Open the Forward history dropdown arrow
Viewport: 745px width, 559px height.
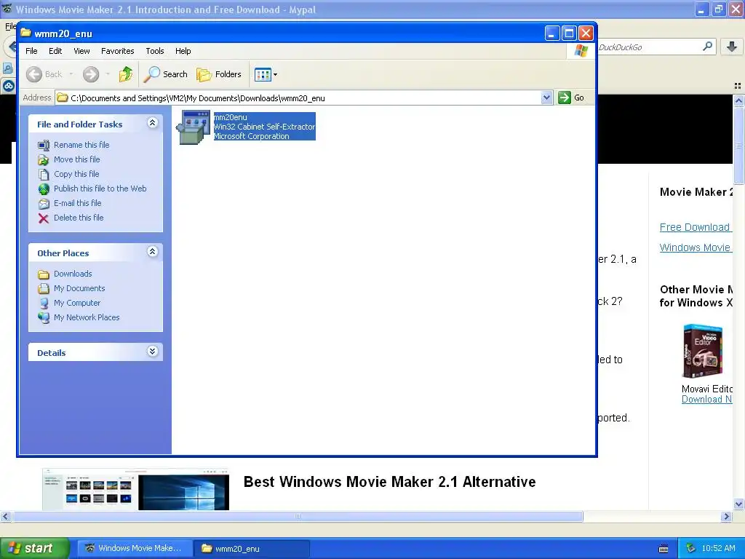[x=108, y=74]
